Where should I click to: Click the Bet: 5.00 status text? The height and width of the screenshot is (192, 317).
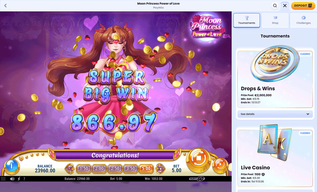(116, 179)
